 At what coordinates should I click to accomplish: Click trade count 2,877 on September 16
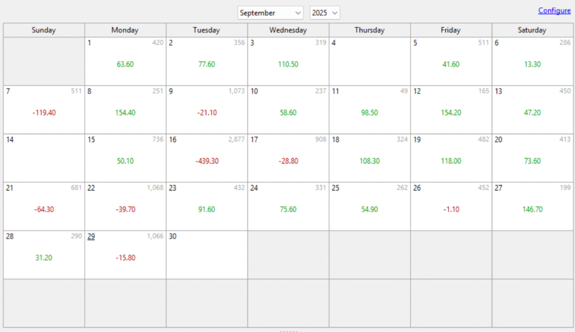coord(236,139)
